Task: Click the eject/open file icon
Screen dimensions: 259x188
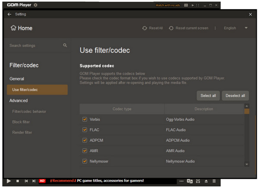Action: 206,181
